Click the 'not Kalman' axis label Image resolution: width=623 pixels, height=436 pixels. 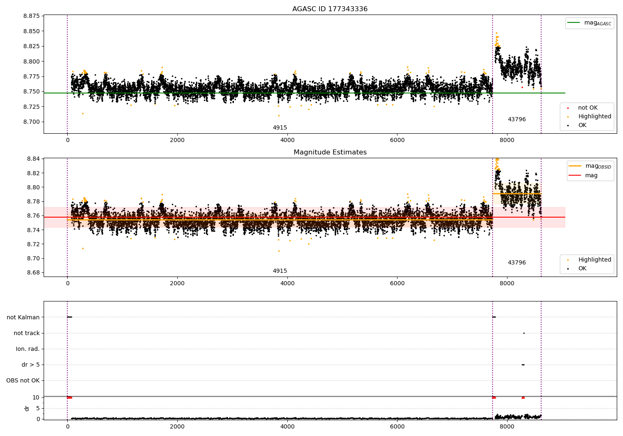pyautogui.click(x=23, y=318)
